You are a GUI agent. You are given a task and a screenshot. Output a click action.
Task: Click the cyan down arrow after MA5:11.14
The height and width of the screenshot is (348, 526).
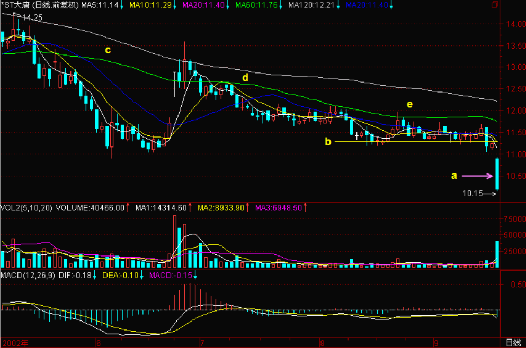pyautogui.click(x=122, y=5)
